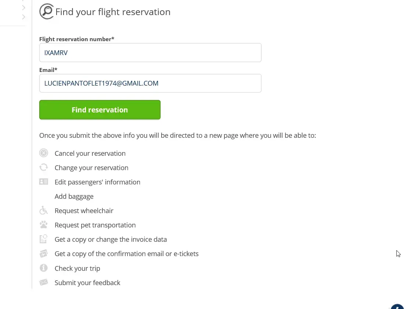
Task: Click the change reservation arrows icon
Action: tap(44, 168)
